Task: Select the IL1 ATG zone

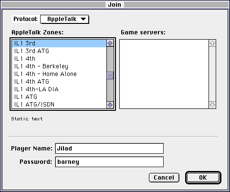Action: click(x=59, y=97)
